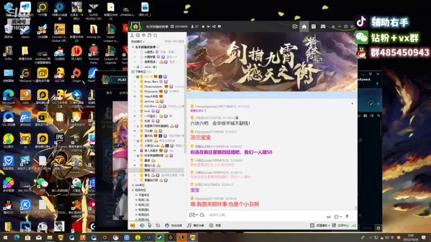The image size is (431, 242).
Task: Open the video icon in YY top bar
Action: (295, 26)
